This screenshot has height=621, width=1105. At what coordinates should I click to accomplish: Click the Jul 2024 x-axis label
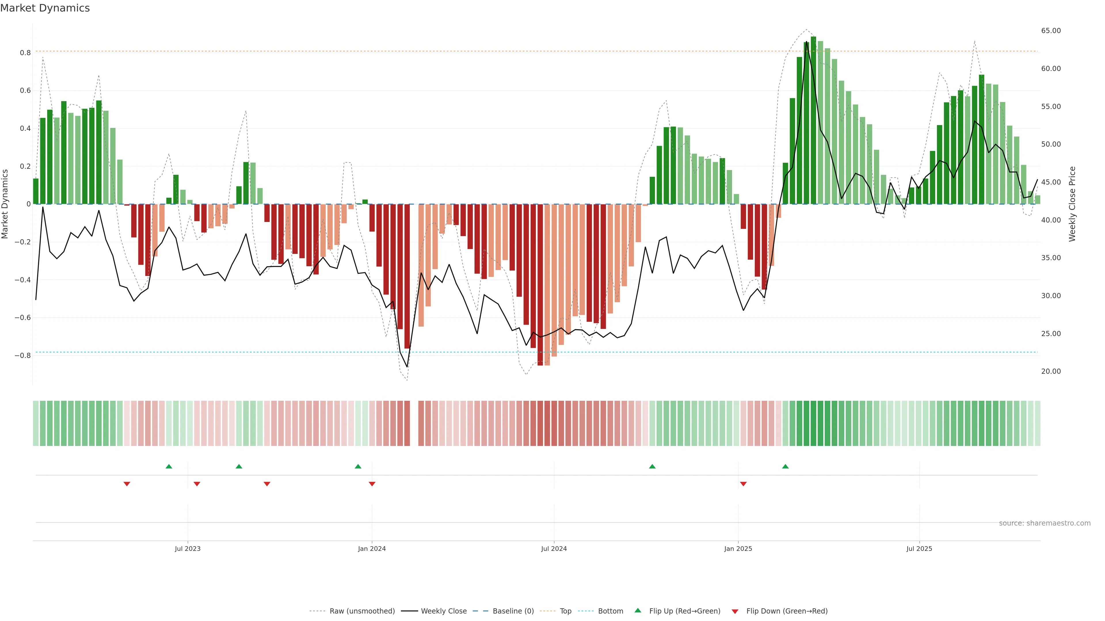(554, 549)
